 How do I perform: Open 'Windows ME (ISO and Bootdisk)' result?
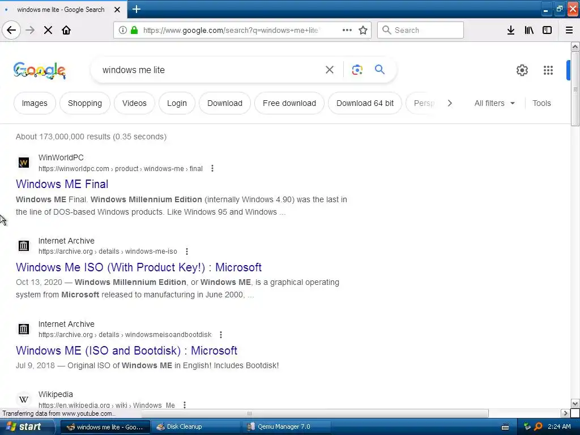tap(126, 350)
